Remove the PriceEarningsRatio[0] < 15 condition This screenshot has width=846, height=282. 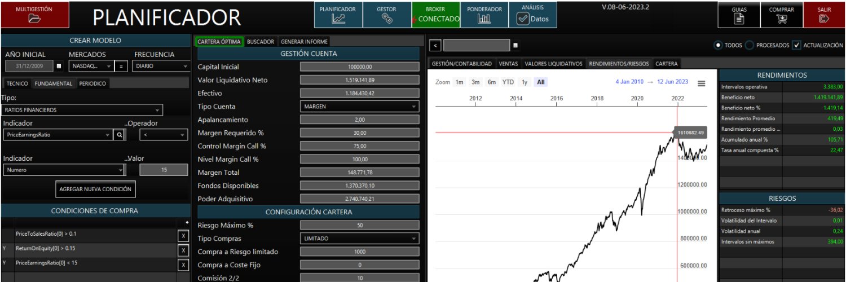click(x=183, y=265)
